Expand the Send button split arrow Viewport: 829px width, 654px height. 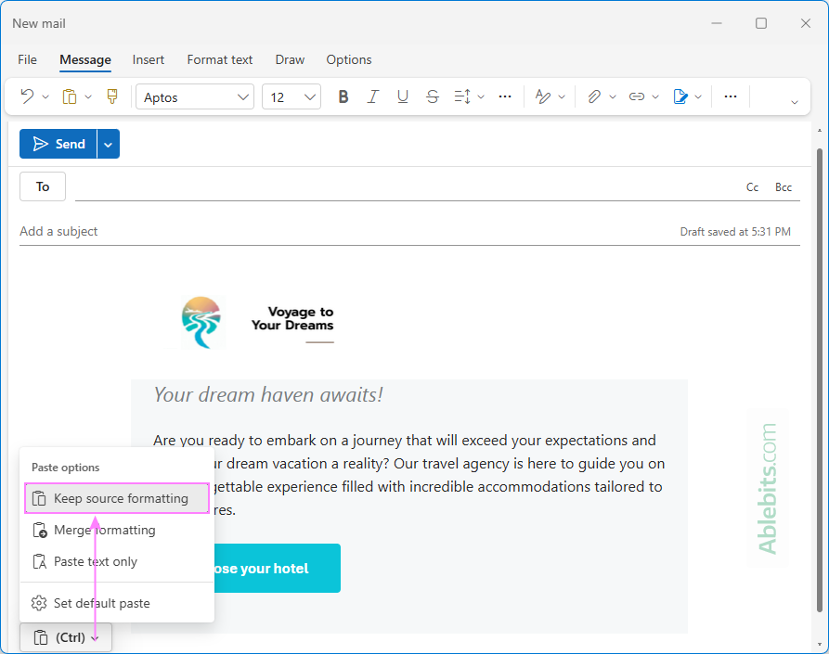pos(108,144)
